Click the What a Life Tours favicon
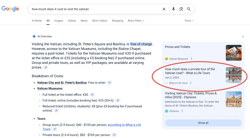 (167, 83)
